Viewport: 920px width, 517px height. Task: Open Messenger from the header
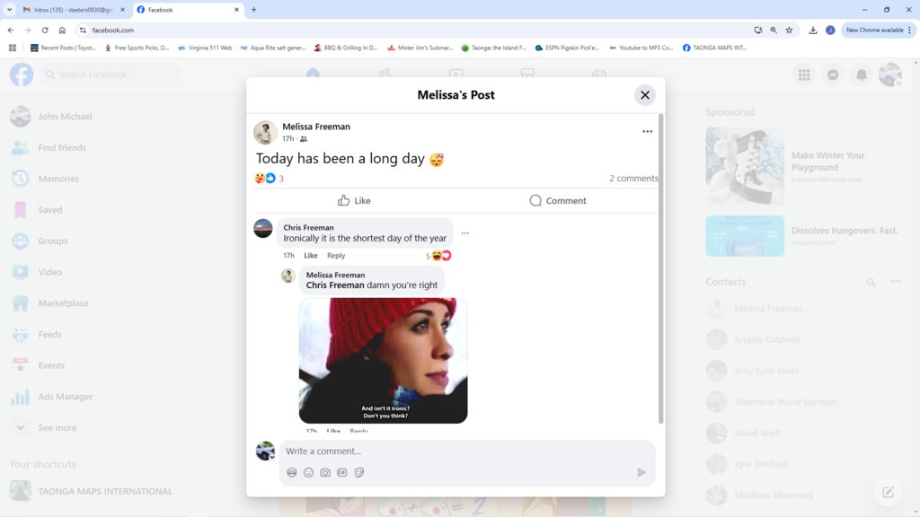click(x=833, y=74)
